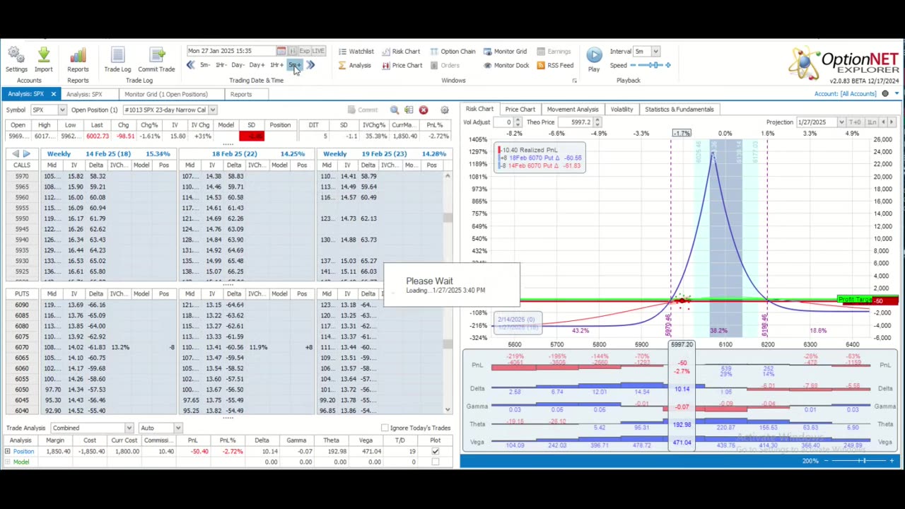Advance one day with Day+

[257, 65]
